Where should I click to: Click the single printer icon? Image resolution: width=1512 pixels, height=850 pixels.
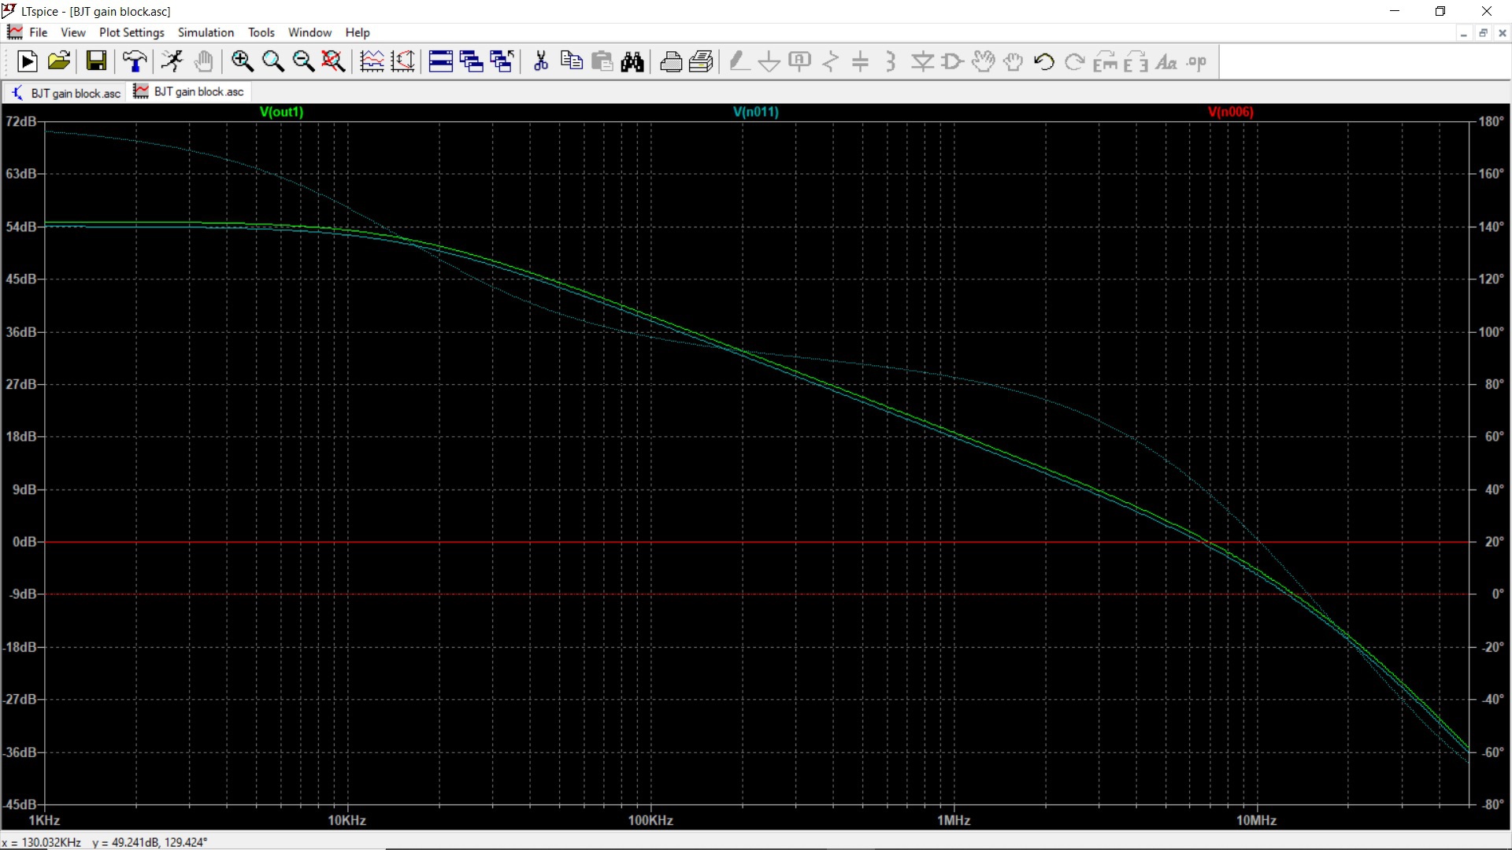pyautogui.click(x=671, y=61)
